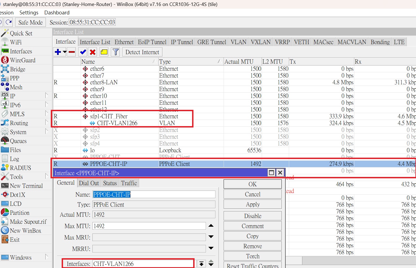416x268 pixels.
Task: Click the Name input field
Action: click(154, 194)
